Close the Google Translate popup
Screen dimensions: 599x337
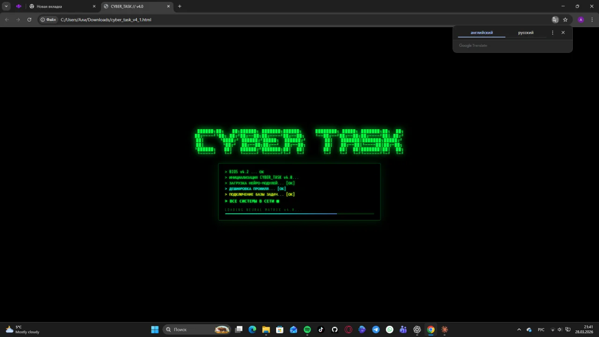[x=563, y=33]
